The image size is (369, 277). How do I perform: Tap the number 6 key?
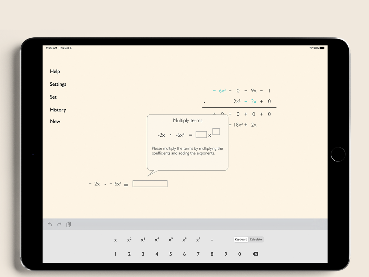point(184,254)
